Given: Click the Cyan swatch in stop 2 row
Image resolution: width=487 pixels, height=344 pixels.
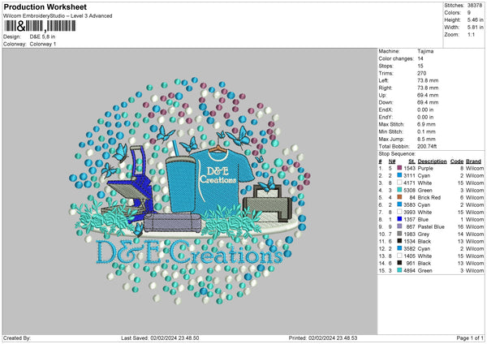Looking at the screenshot, I should [x=399, y=175].
